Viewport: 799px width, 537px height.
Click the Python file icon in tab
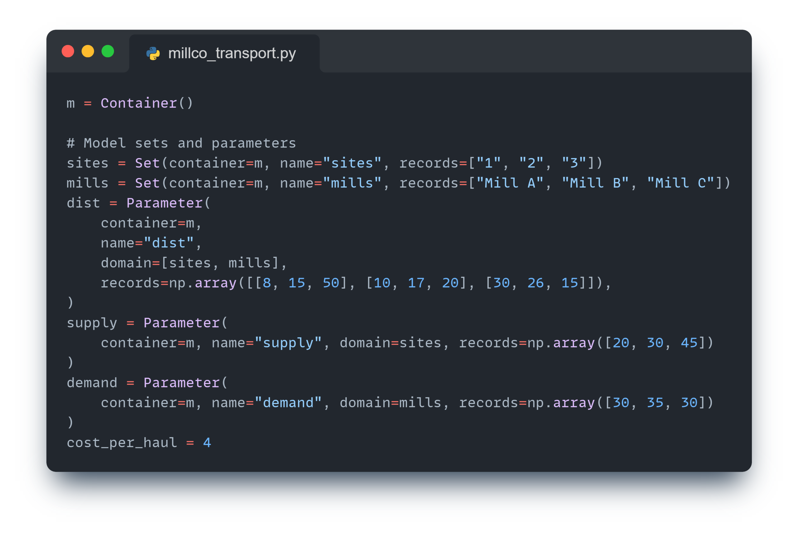153,53
